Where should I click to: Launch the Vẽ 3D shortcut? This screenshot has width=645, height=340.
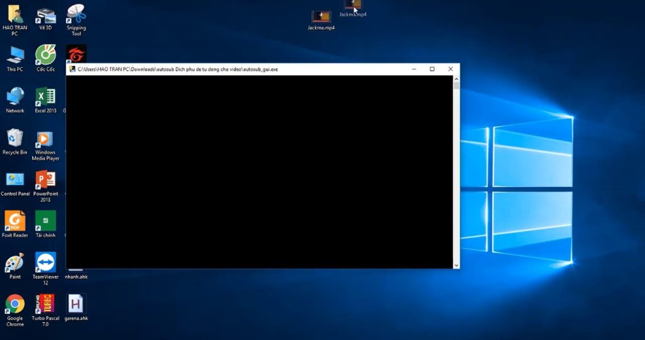coord(45,16)
